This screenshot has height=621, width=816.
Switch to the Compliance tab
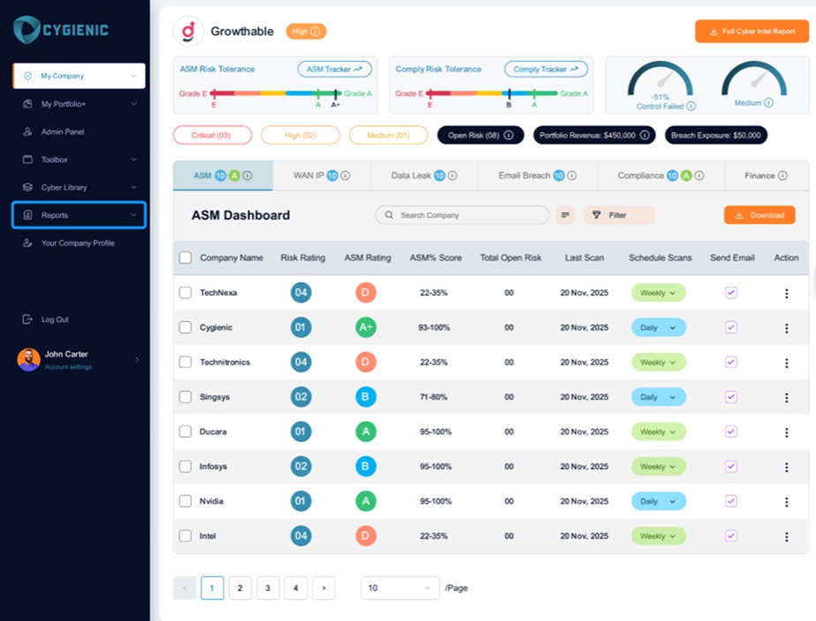point(661,176)
